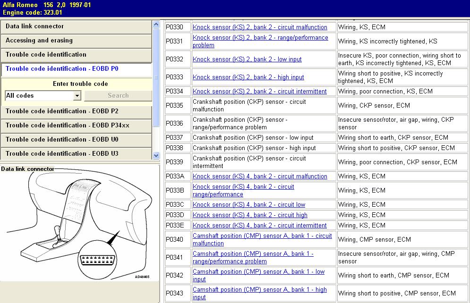Image resolution: width=470 pixels, height=303 pixels.
Task: Click the menu scrollbar up arrow
Action: coord(156,24)
